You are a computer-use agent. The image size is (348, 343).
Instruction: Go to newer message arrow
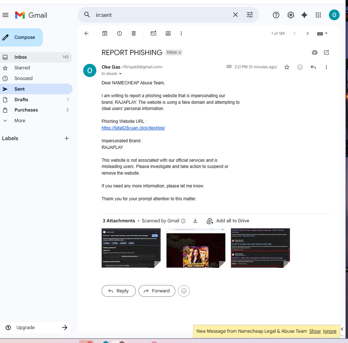(295, 33)
